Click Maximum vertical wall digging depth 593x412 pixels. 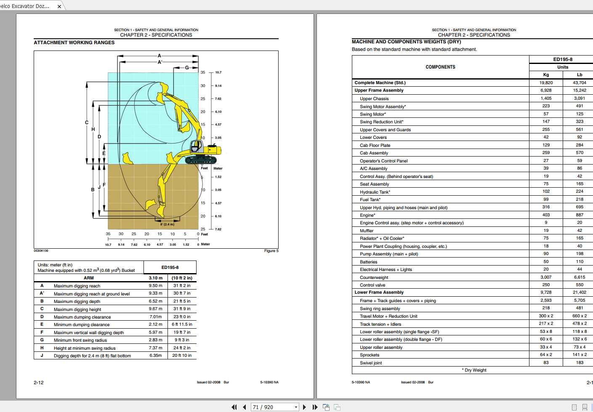pos(89,332)
